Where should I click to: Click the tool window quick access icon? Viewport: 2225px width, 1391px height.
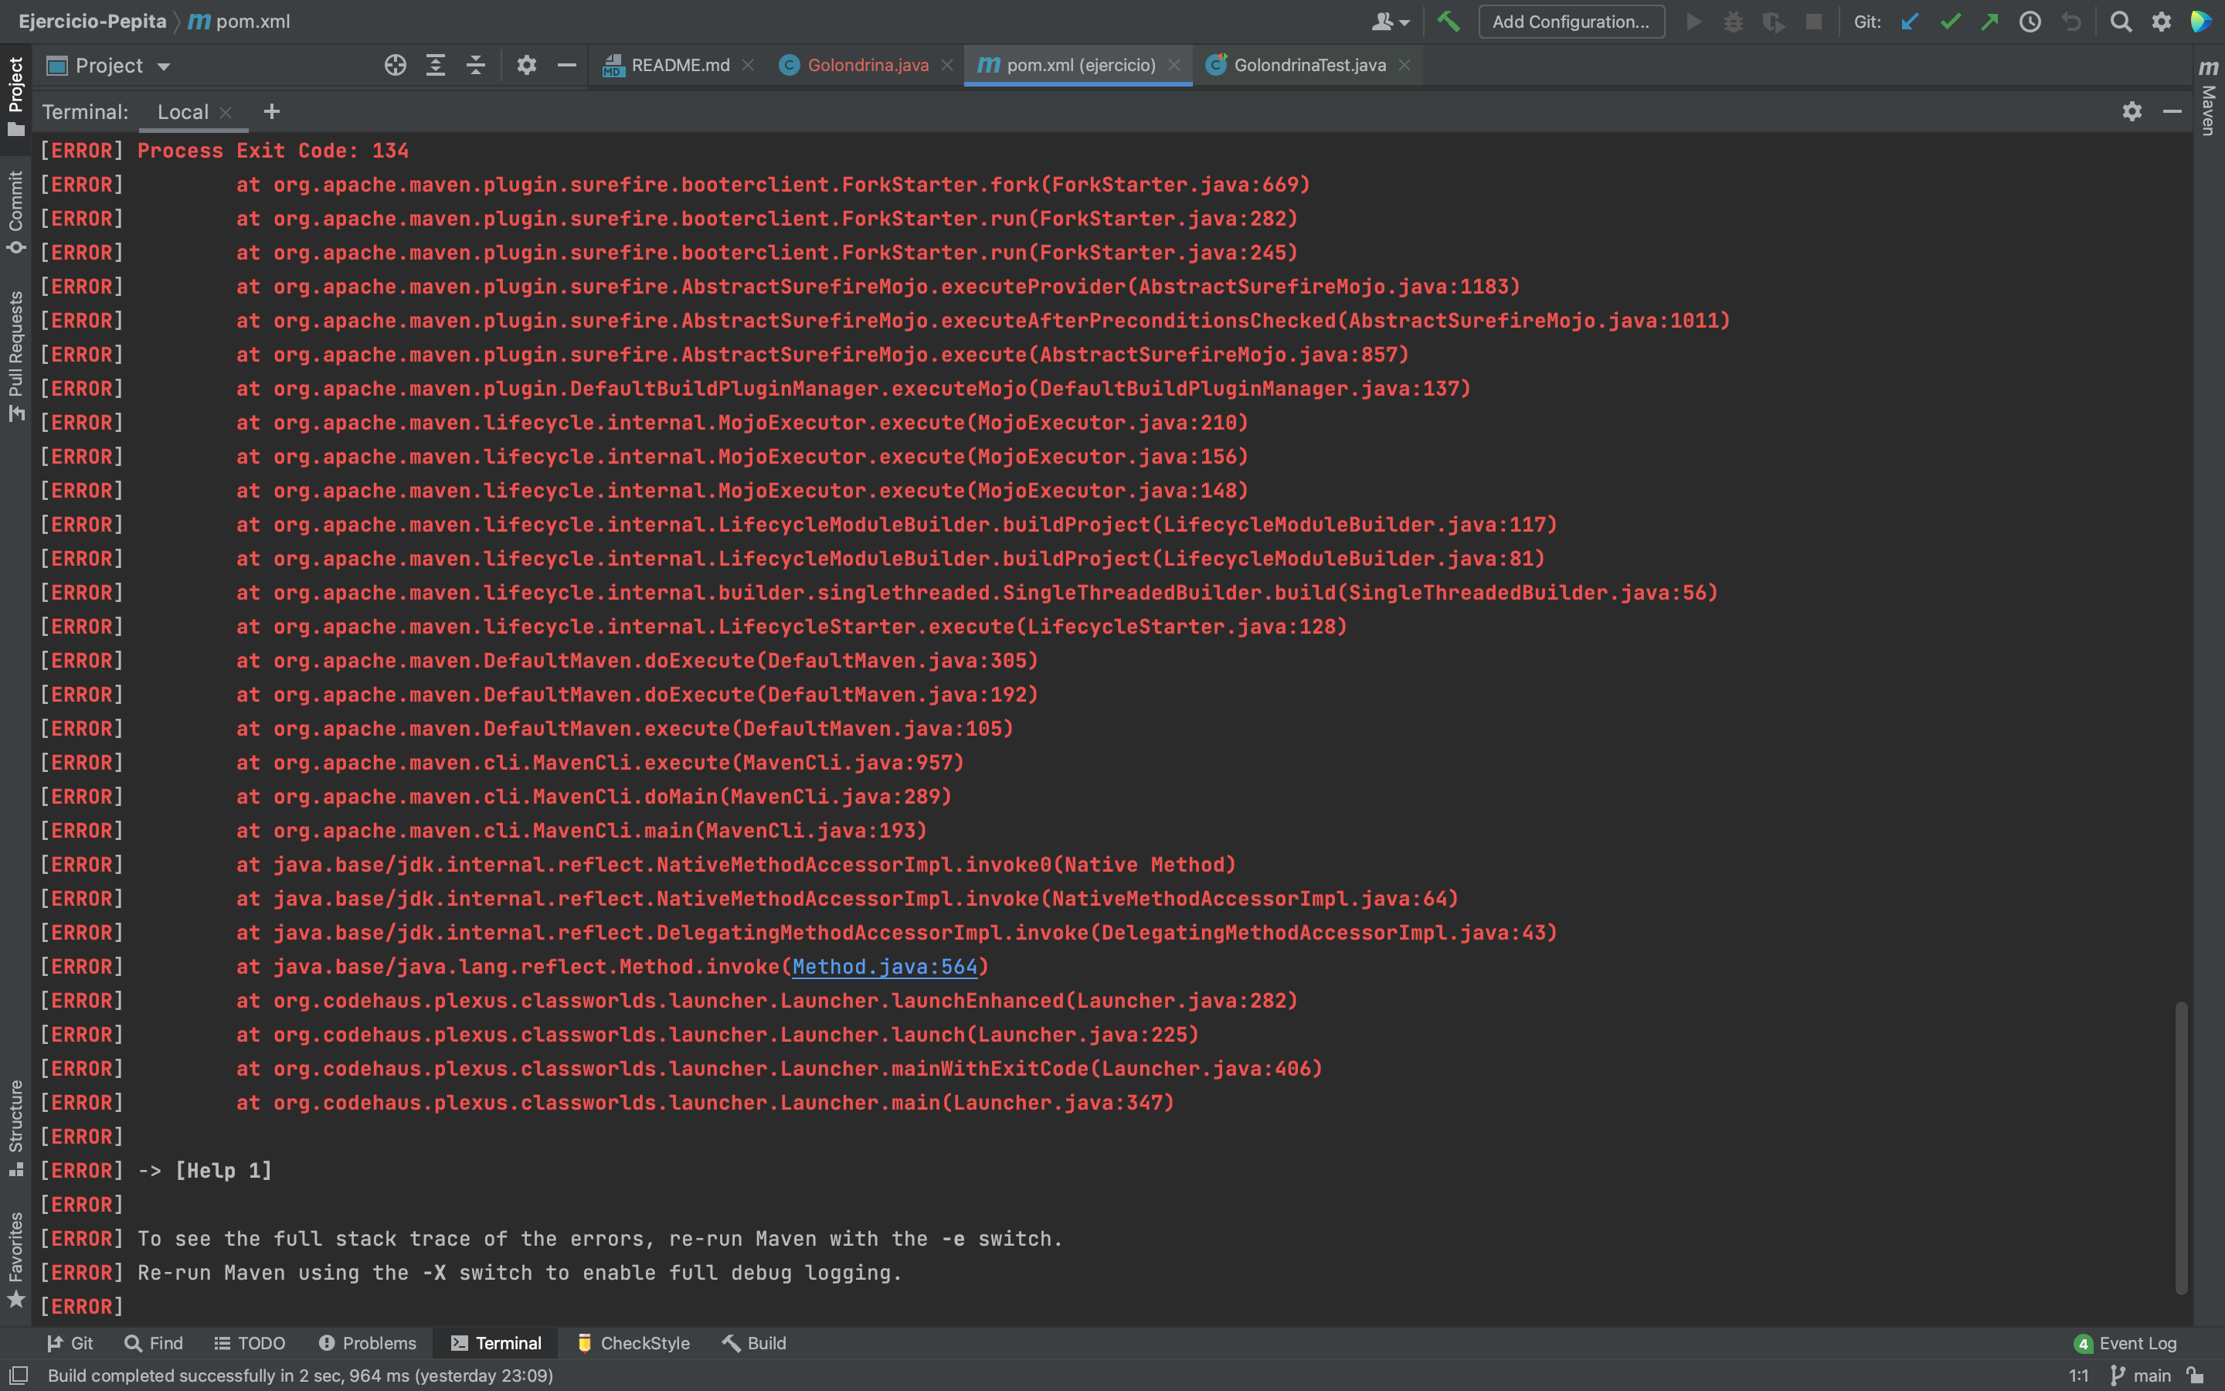(x=19, y=1376)
